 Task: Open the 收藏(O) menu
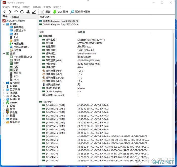[x=37, y=7]
